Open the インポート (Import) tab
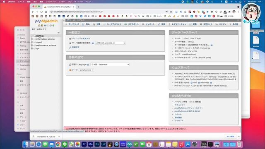This screenshot has width=265, height=149. click(x=149, y=24)
